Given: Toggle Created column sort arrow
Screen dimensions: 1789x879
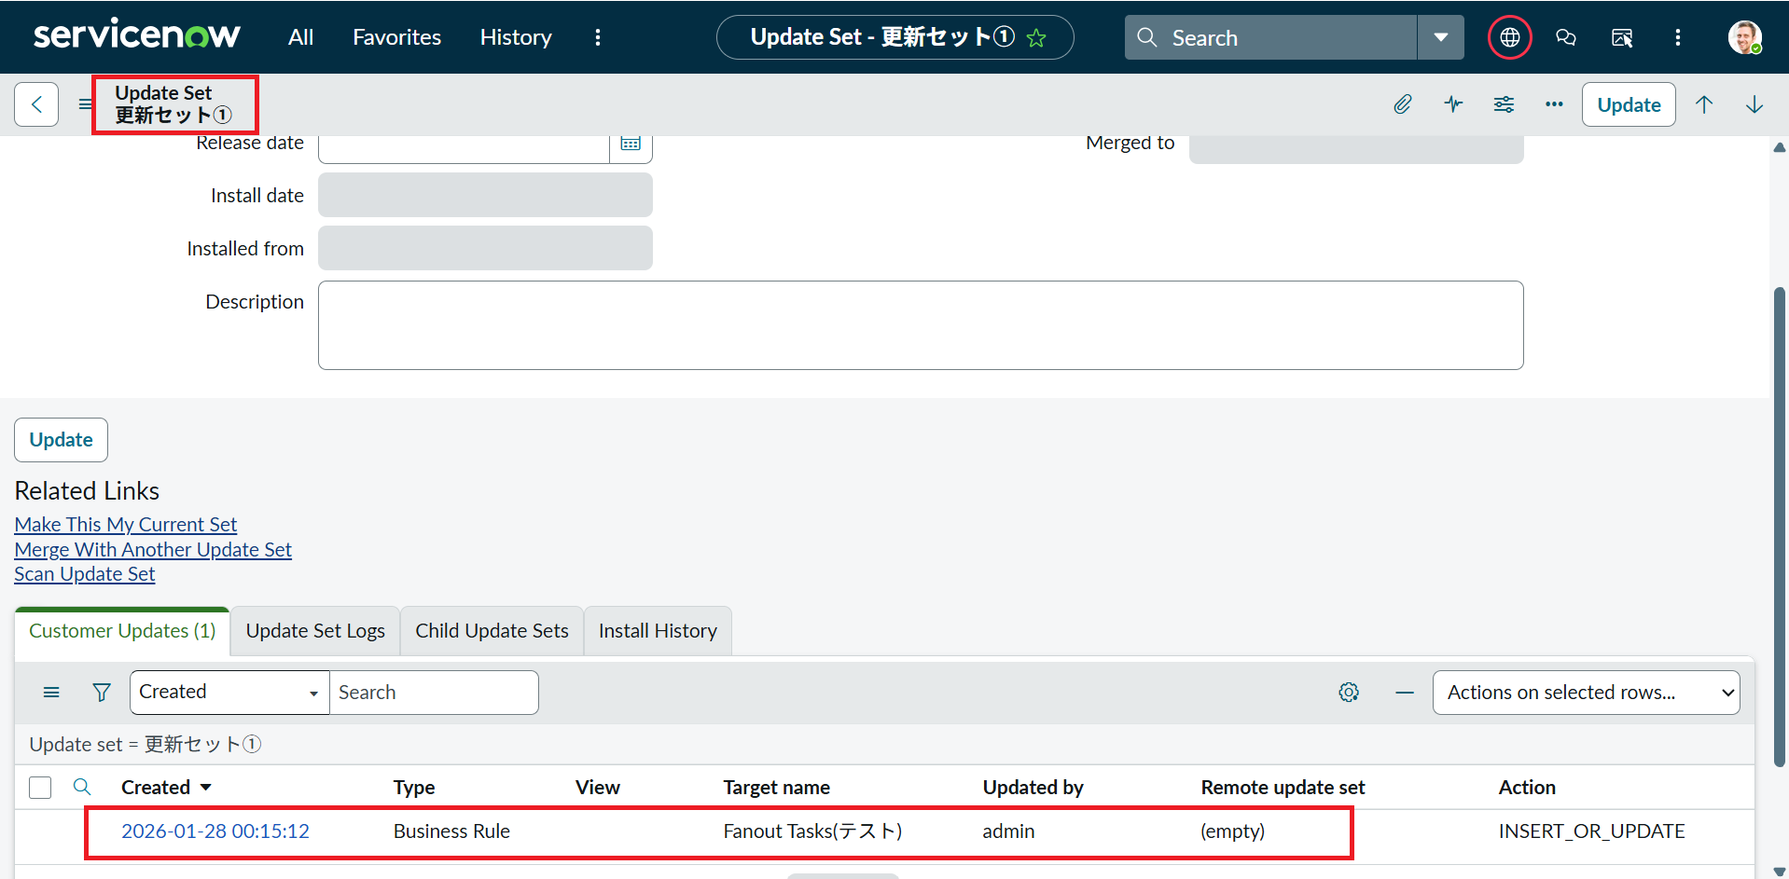Looking at the screenshot, I should point(206,788).
